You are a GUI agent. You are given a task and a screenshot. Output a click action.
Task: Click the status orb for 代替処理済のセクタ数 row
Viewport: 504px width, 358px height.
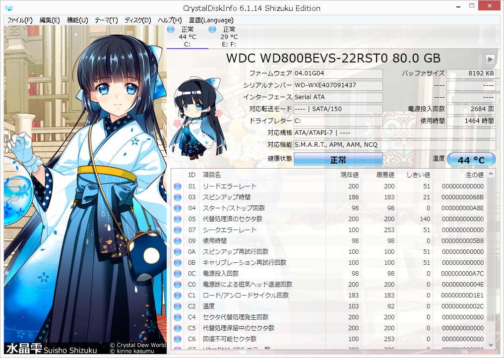[178, 219]
